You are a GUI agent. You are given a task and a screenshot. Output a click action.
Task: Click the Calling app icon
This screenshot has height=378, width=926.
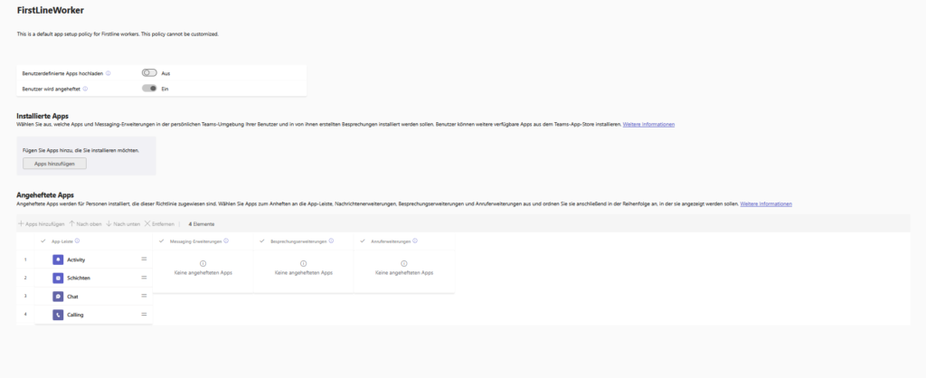pos(58,315)
